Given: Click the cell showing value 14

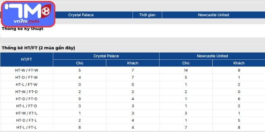Looking at the screenshot, I should coord(186,70).
